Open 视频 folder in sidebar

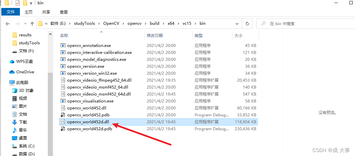point(20,98)
